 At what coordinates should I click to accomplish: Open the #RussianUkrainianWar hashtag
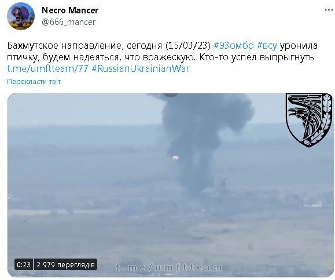[x=141, y=69]
